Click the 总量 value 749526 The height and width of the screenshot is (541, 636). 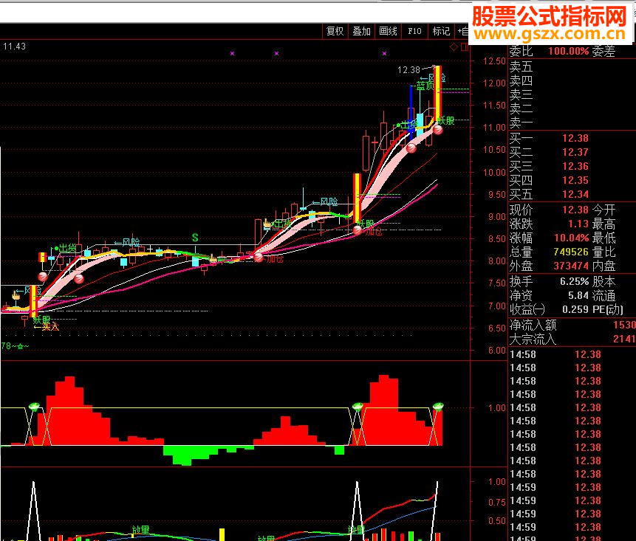pos(571,252)
